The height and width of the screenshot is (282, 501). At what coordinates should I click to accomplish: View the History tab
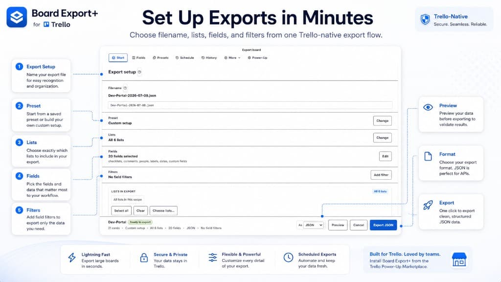(209, 58)
